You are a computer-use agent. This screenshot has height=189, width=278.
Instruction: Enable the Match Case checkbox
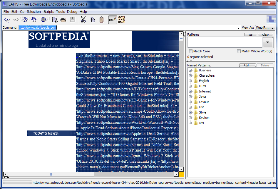pyautogui.click(x=191, y=51)
